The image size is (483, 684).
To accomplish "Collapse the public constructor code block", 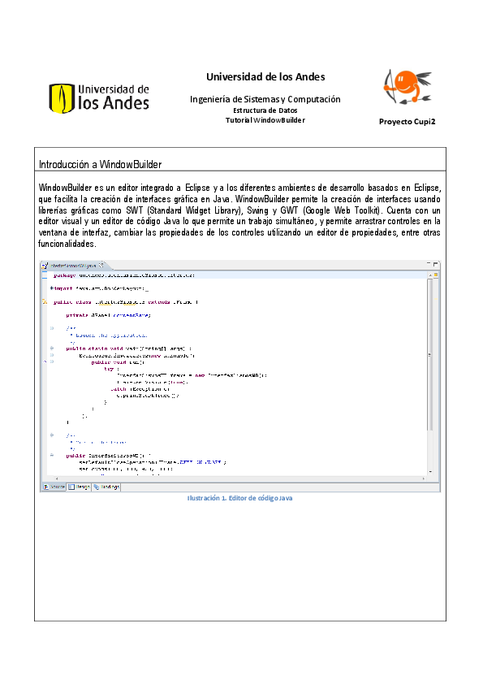I will (52, 456).
